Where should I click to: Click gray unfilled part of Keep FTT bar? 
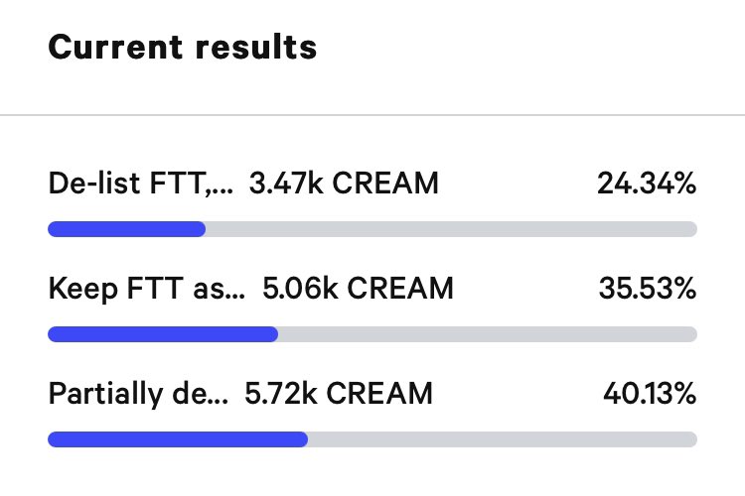[x=488, y=334]
